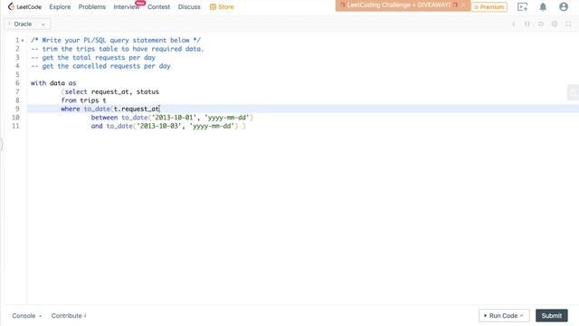Click on the '2013-10-01' date string
This screenshot has height=326, width=579.
[174, 118]
